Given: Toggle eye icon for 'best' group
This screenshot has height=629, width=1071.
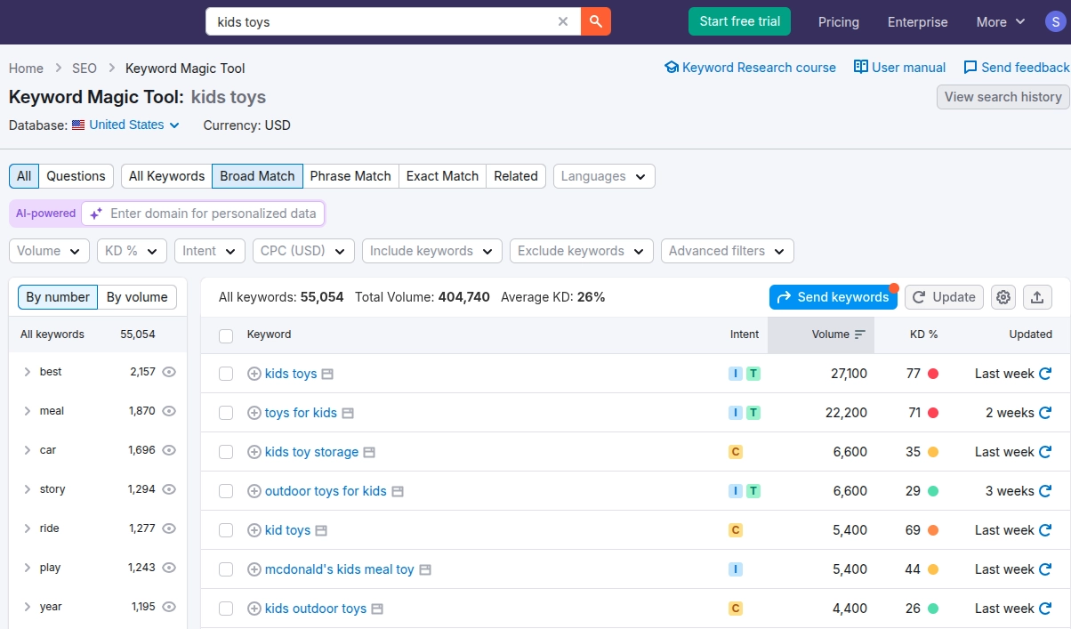Looking at the screenshot, I should [169, 372].
